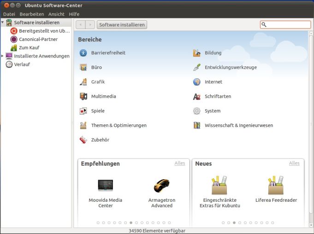Click the Liferea Feedreader label
Screen dimensions: 314x234
click(x=276, y=200)
